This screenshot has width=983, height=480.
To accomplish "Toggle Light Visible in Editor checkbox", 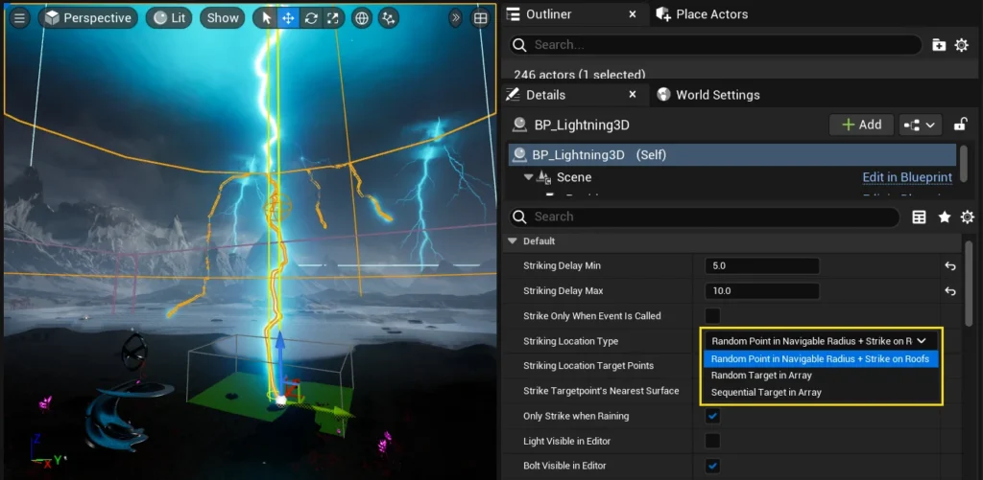I will (713, 441).
